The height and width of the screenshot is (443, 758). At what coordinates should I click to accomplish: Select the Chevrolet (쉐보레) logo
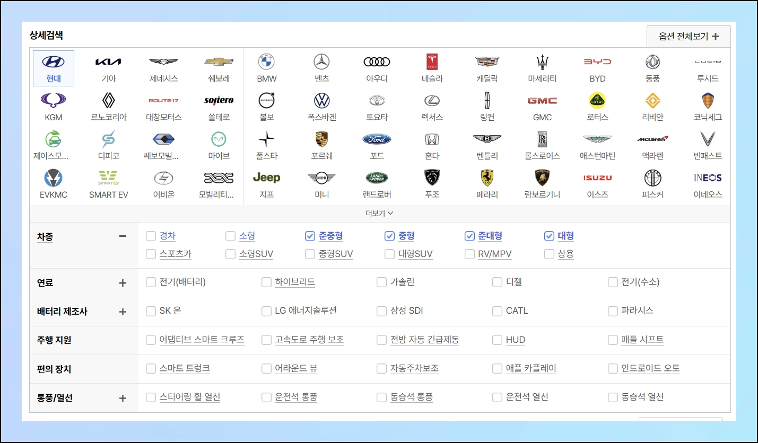219,62
